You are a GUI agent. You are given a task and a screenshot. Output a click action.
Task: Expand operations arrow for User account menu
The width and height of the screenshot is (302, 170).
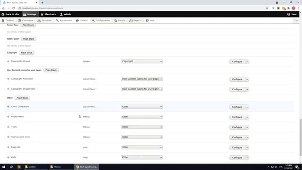coord(247,137)
